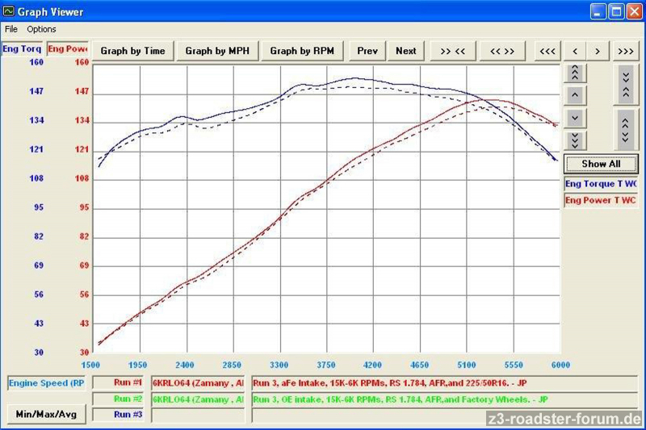Minimize the Graph Viewer window
This screenshot has height=430, width=646.
click(598, 11)
